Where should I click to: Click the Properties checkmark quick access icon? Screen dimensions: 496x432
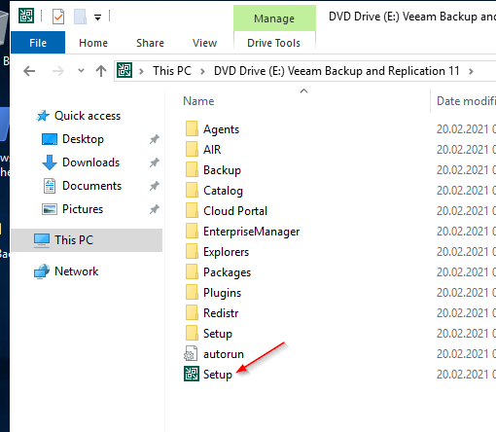click(x=58, y=17)
